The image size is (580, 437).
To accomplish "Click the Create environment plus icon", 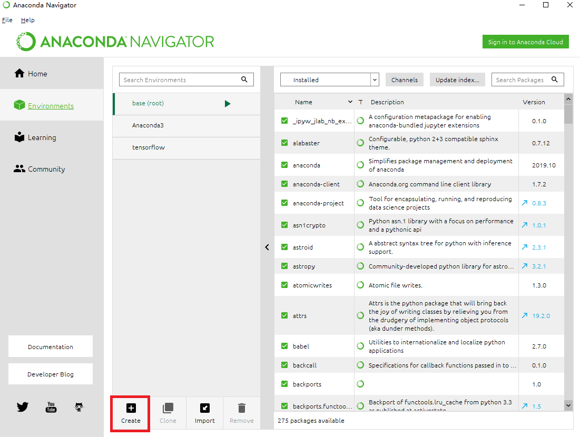I will pyautogui.click(x=131, y=408).
